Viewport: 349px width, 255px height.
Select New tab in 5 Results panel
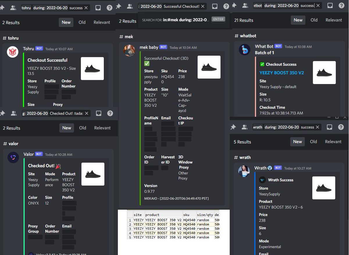point(298,142)
